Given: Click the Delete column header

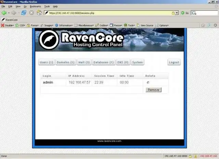Looking at the screenshot, I should [150, 76].
